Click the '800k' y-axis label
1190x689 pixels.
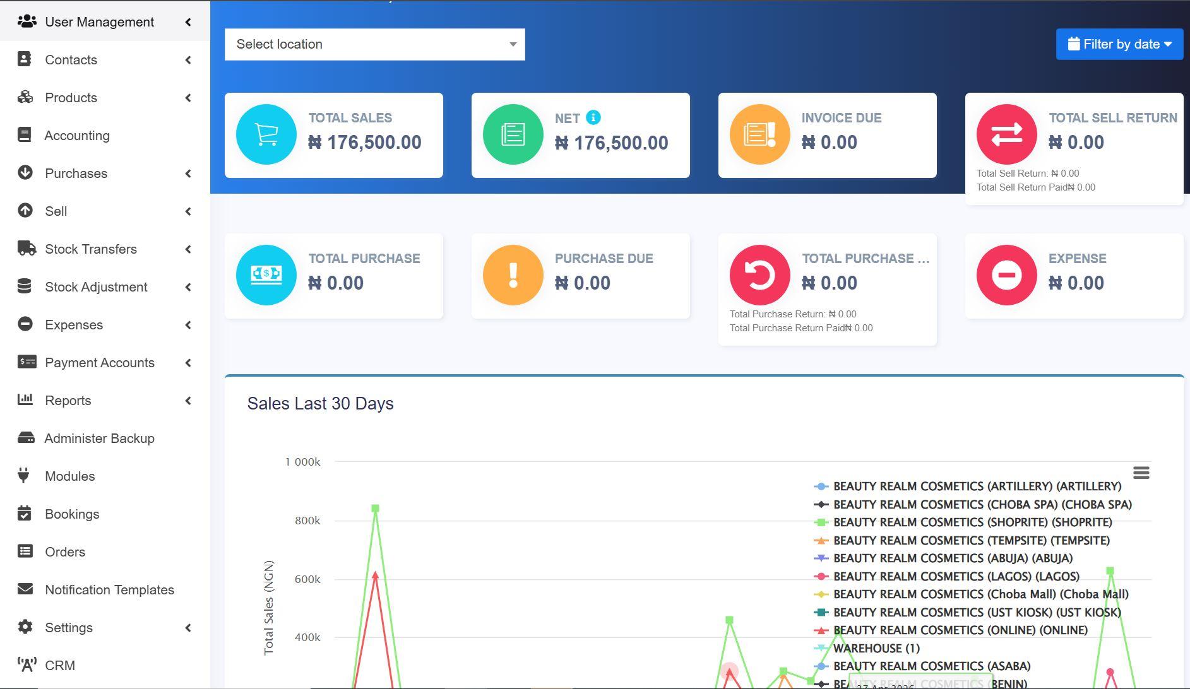point(307,521)
